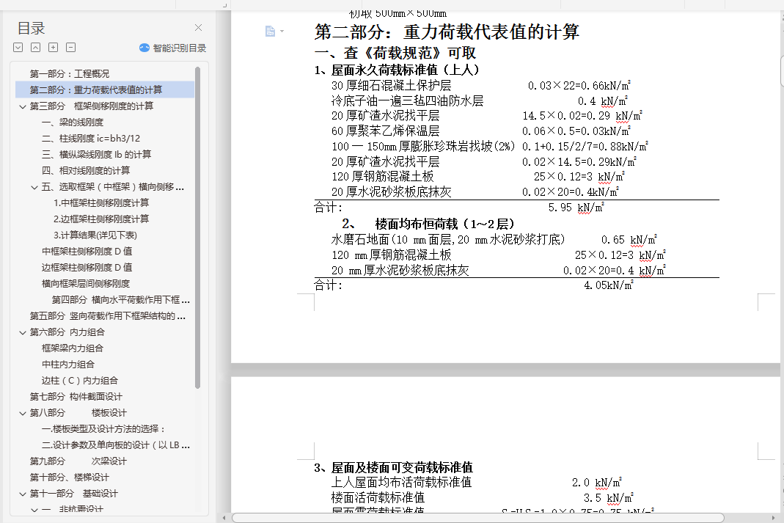Click heading 2、楼面均布恒荷载（1～2 层）
Image resolution: width=784 pixels, height=523 pixels.
click(x=428, y=224)
